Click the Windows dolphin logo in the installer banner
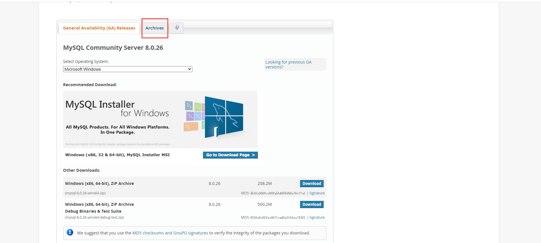This screenshot has height=243, width=541. click(224, 117)
